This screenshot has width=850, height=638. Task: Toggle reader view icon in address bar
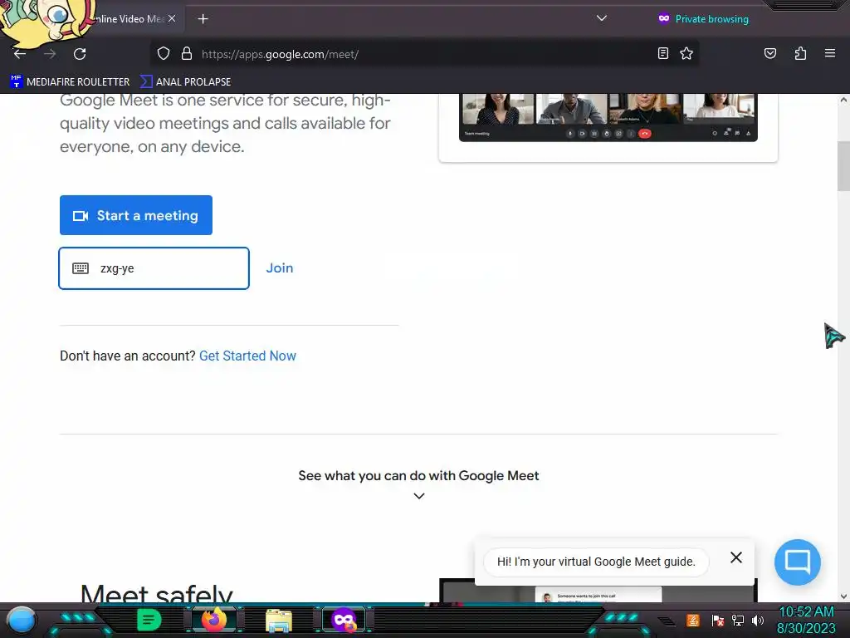[x=663, y=53]
